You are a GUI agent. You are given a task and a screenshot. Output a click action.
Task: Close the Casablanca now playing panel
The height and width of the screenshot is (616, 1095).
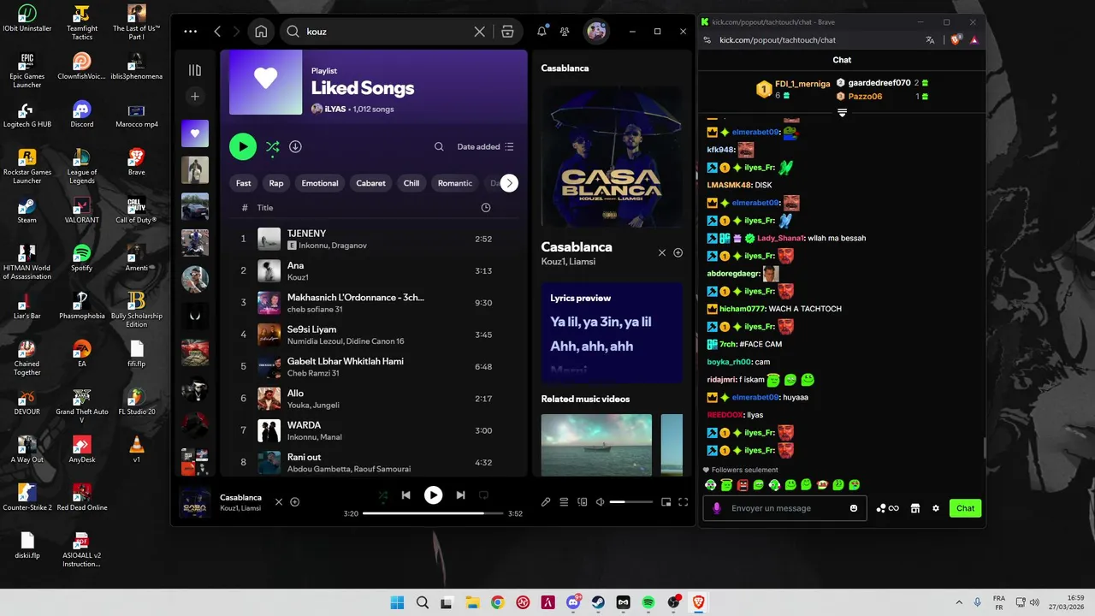(661, 253)
